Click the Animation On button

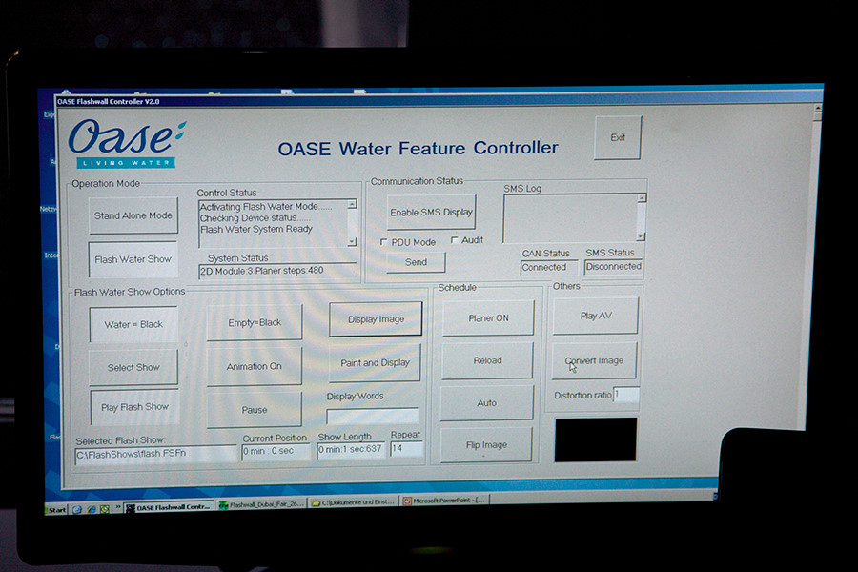pyautogui.click(x=254, y=366)
